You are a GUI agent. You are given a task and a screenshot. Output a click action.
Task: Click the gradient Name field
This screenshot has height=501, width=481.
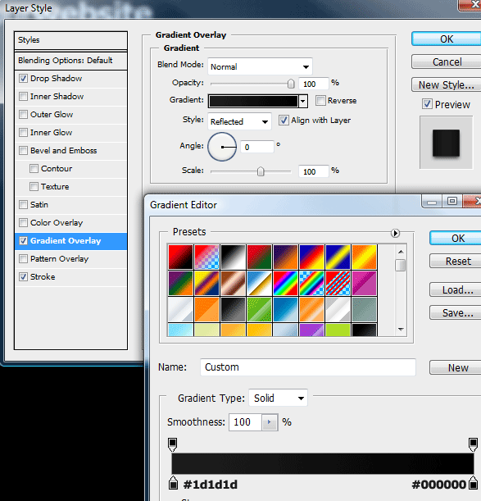tap(308, 367)
